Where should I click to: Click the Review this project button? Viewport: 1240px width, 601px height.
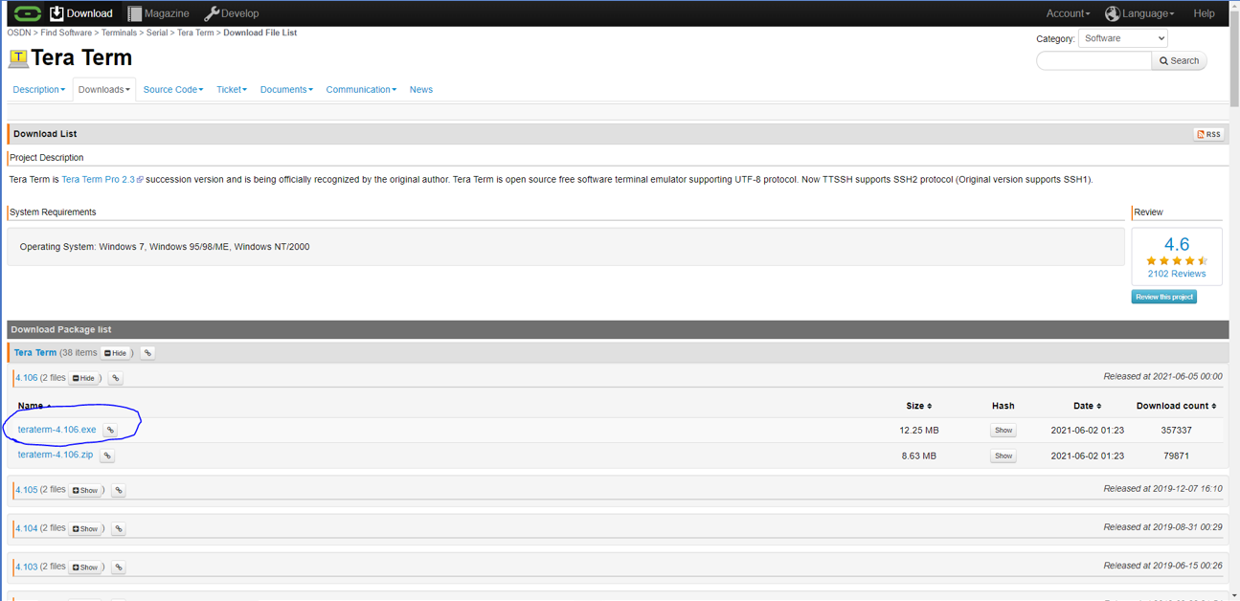(1163, 297)
